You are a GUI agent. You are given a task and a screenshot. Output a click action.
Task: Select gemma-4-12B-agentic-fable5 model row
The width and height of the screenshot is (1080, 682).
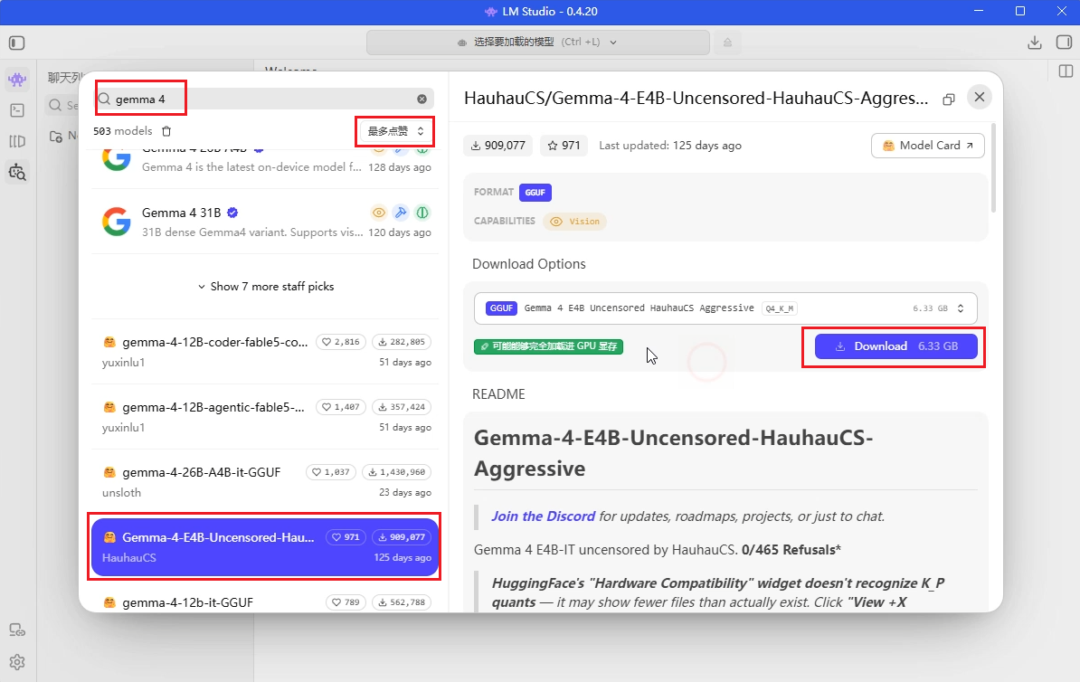click(265, 417)
